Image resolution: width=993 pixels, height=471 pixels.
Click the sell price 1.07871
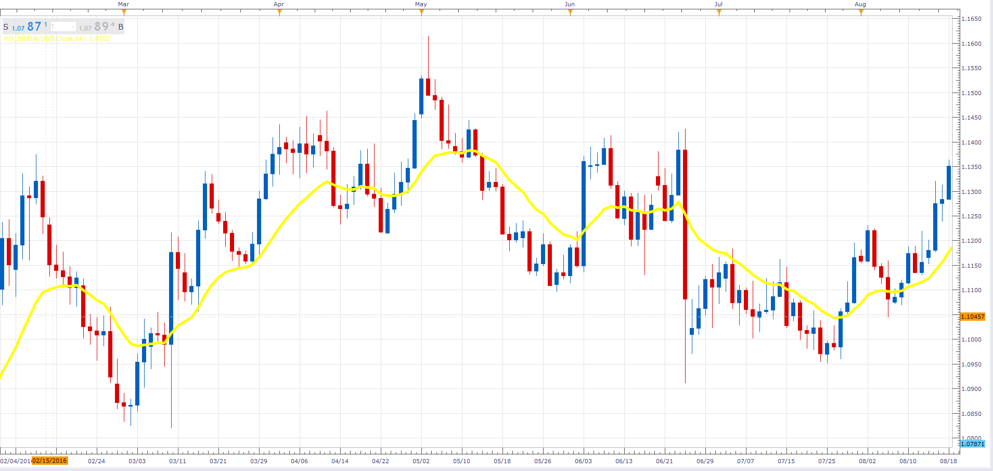(x=30, y=27)
